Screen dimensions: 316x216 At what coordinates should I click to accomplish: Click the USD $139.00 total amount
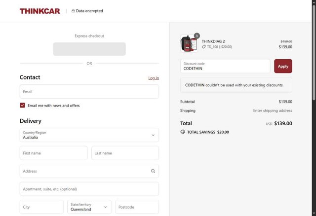tap(279, 123)
